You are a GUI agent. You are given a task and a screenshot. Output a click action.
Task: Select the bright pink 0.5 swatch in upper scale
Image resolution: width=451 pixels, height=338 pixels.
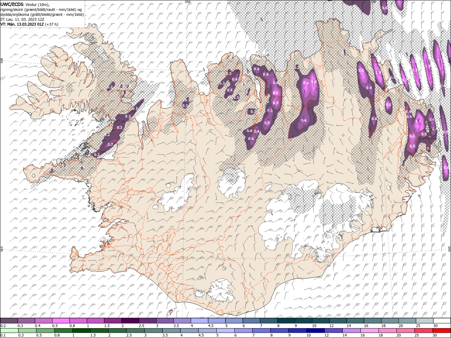61,321
